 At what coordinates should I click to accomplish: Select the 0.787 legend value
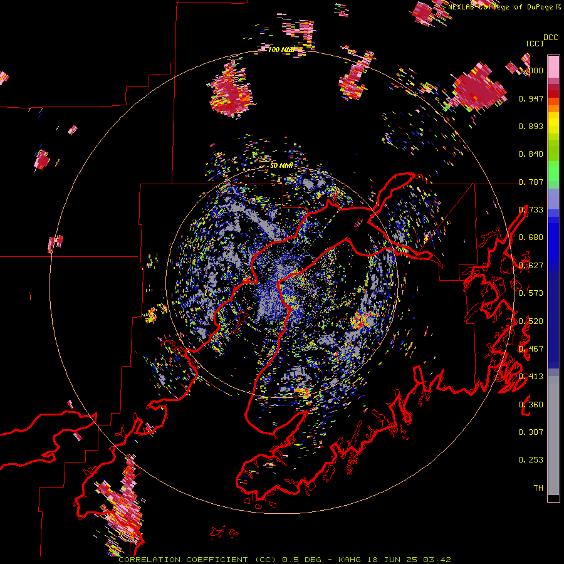tap(531, 182)
